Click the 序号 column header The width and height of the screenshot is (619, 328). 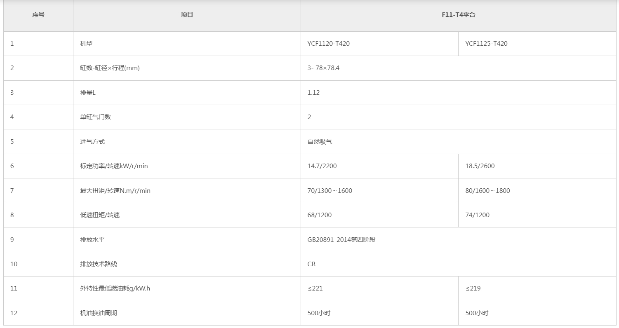pos(38,15)
